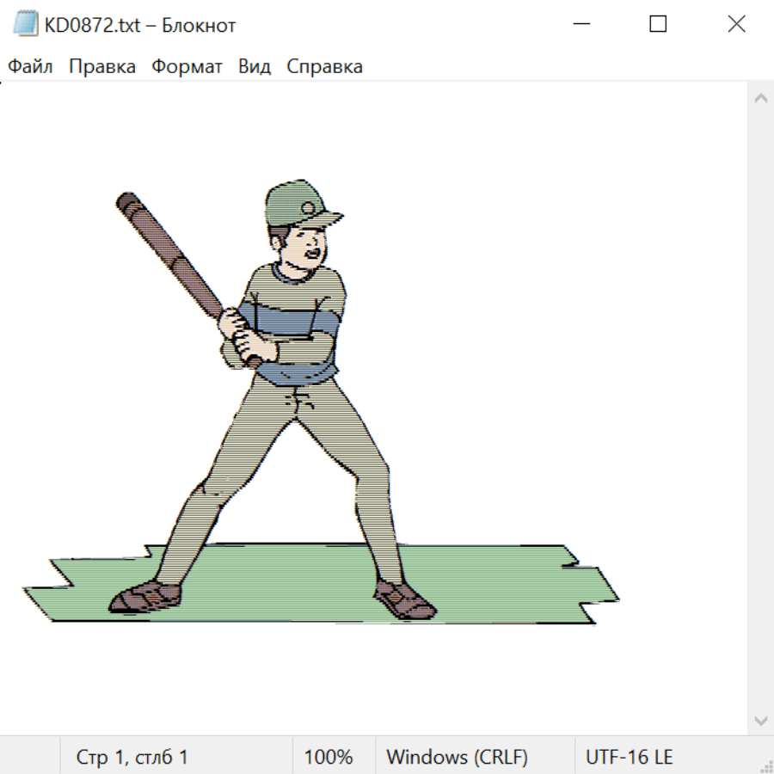Open the Правка menu
Screen dimensions: 774x774
coord(101,67)
